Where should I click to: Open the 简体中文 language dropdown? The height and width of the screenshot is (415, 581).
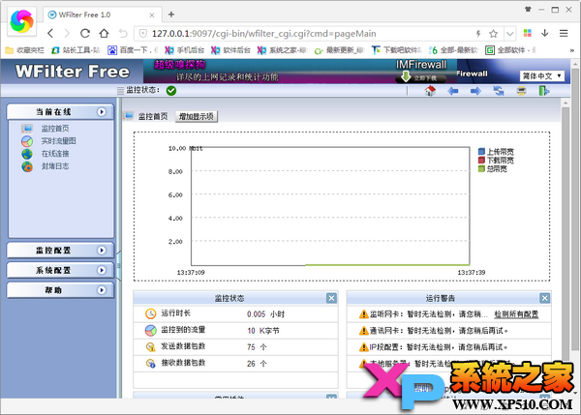click(x=541, y=75)
